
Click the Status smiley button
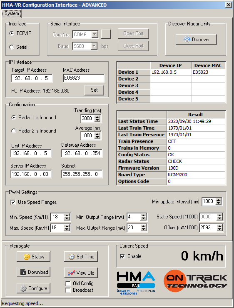click(33, 257)
